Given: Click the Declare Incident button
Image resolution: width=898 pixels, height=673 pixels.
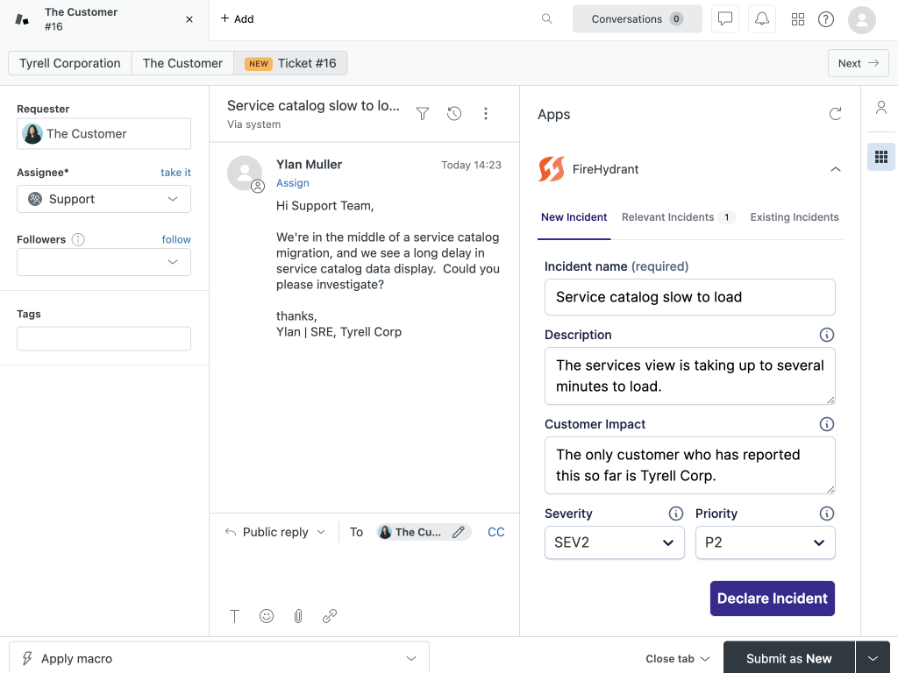Looking at the screenshot, I should point(772,599).
